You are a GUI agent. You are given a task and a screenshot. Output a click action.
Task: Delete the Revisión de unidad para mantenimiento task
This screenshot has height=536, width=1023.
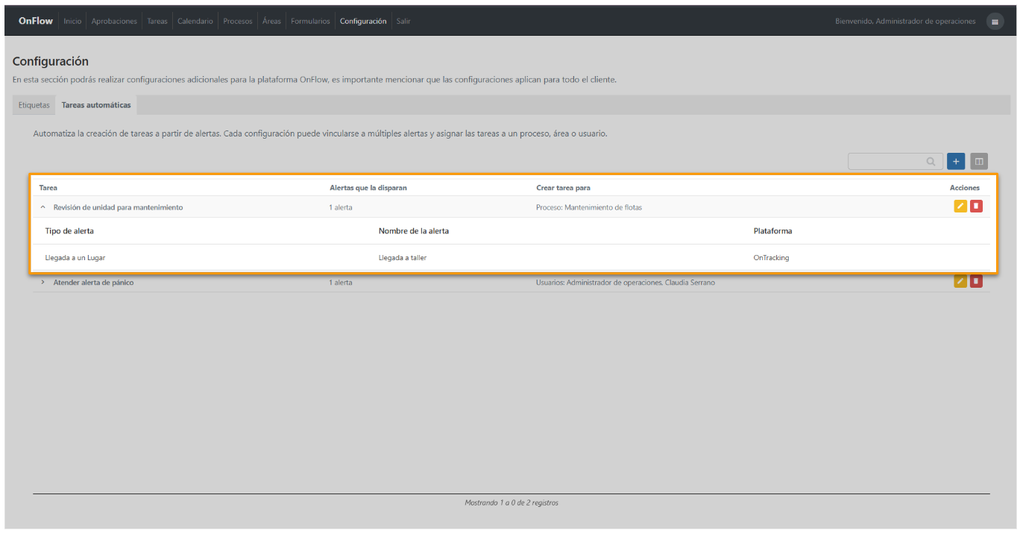(x=976, y=206)
